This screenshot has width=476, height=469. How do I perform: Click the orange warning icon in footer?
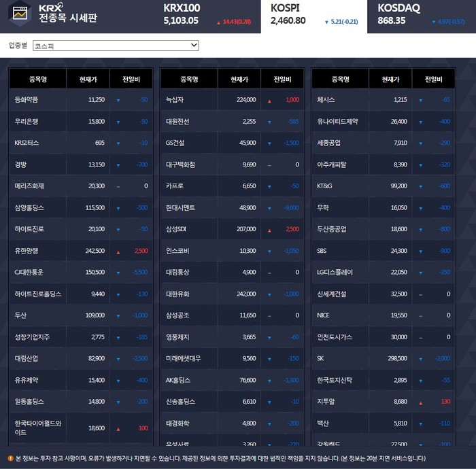(x=10, y=458)
